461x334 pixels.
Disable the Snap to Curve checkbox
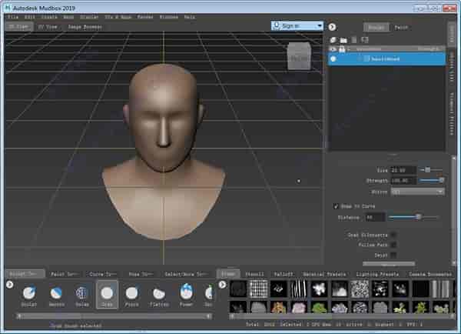click(x=336, y=206)
